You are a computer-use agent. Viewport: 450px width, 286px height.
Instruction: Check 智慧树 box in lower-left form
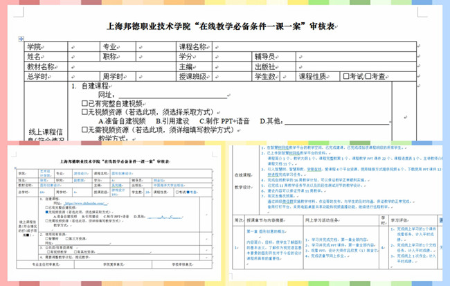click(x=47, y=239)
